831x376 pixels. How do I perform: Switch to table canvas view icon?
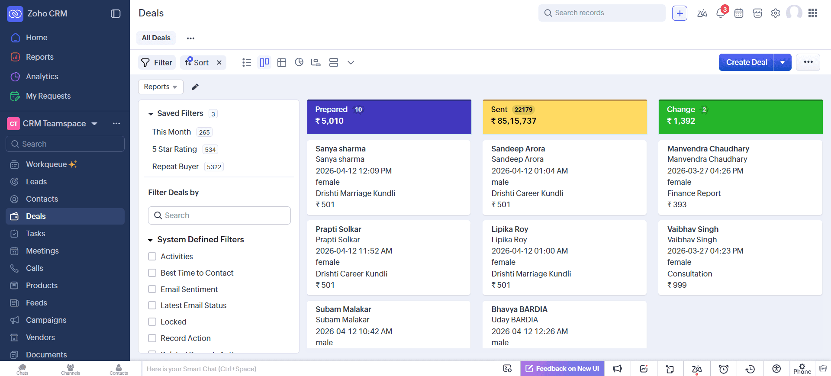[282, 63]
